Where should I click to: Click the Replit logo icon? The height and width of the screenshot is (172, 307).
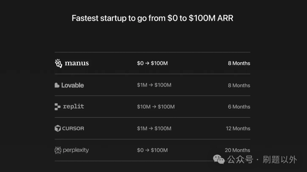(x=57, y=107)
